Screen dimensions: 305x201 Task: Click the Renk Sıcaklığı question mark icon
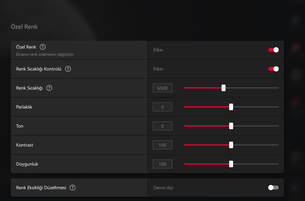click(x=49, y=88)
